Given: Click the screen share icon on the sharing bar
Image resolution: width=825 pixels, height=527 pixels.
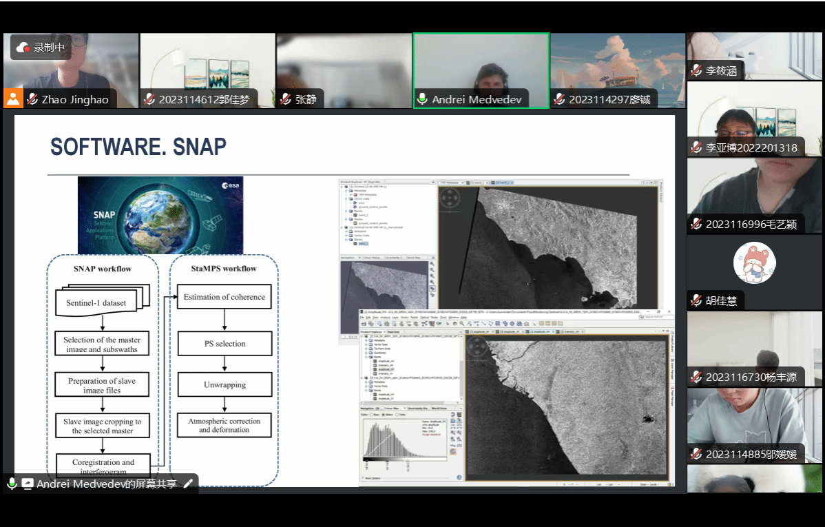Looking at the screenshot, I should click(28, 484).
